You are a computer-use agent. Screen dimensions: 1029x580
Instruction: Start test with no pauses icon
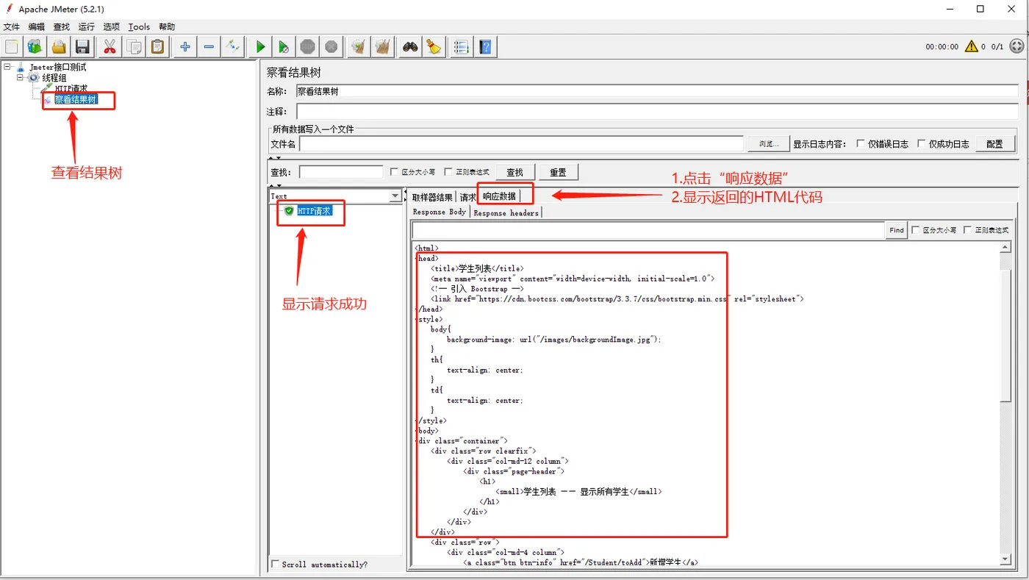pyautogui.click(x=284, y=47)
